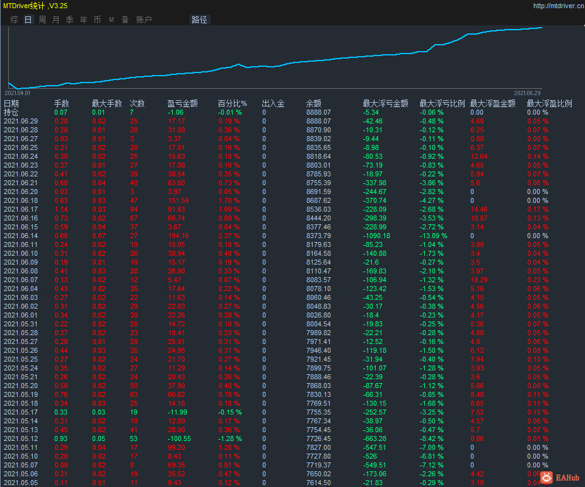585x487 pixels.
Task: Select the 2021.06.14 date row
Action: point(21,236)
